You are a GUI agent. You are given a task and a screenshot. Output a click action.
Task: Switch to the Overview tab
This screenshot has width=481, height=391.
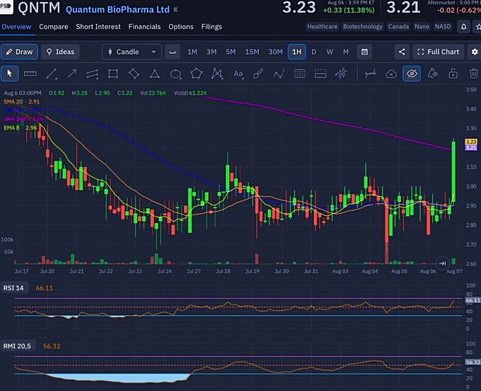click(16, 27)
